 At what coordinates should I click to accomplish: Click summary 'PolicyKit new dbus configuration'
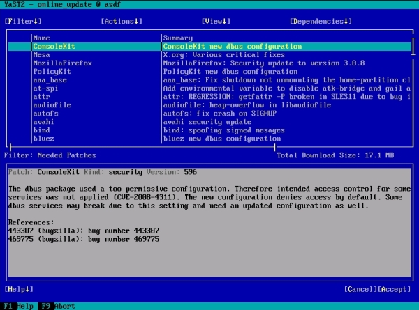[230, 72]
